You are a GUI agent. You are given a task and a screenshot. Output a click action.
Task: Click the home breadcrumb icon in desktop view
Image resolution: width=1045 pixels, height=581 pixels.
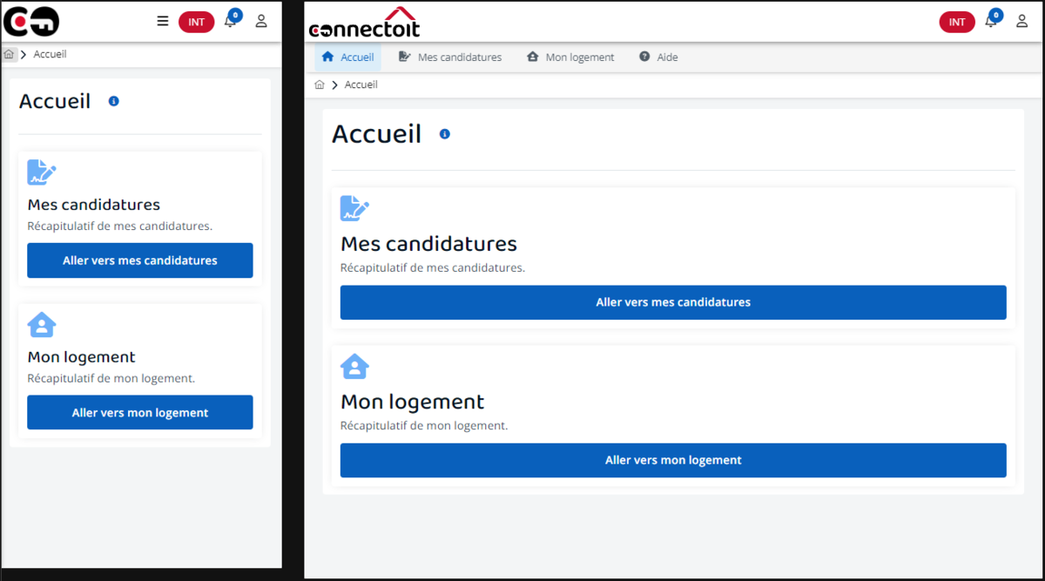coord(320,84)
